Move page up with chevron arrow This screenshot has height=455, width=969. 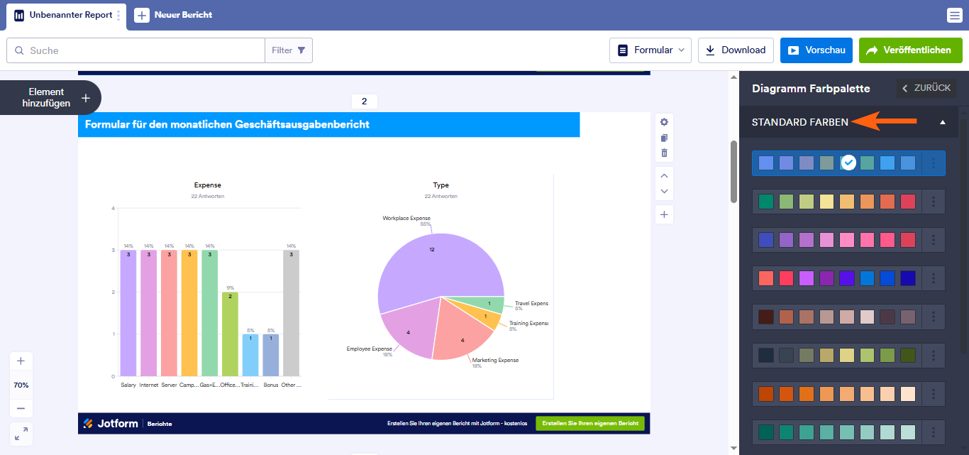664,175
